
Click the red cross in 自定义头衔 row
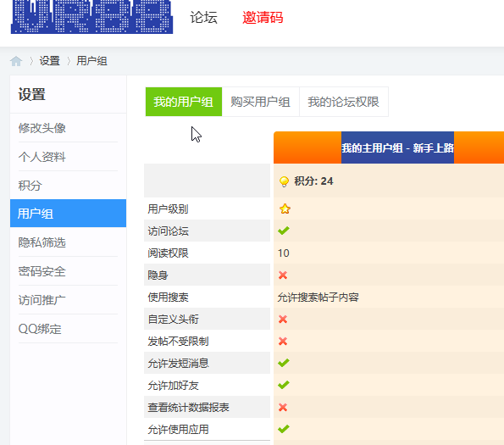pos(283,319)
